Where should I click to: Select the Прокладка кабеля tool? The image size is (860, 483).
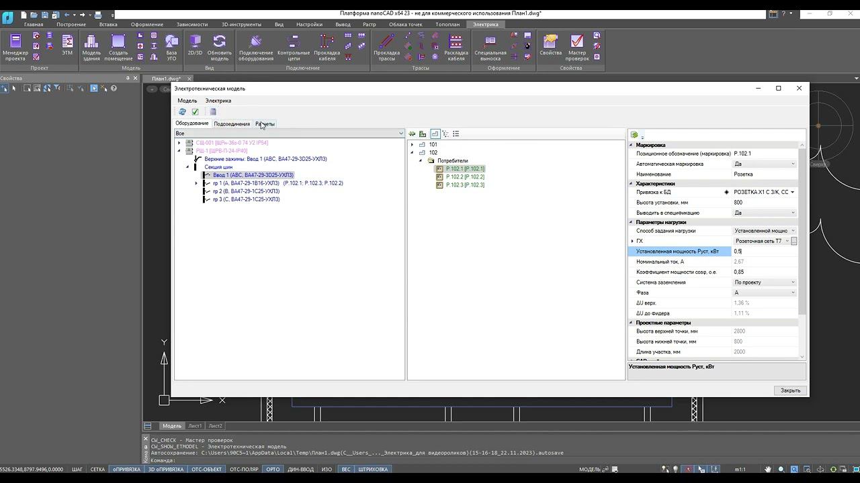pyautogui.click(x=327, y=47)
